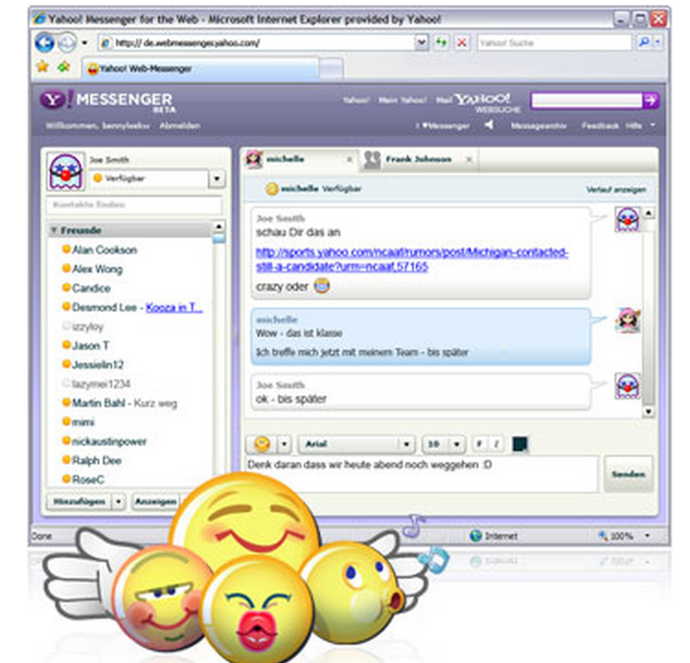Click the contact icon on Frank Johnson tab
The height and width of the screenshot is (663, 690).
pyautogui.click(x=373, y=159)
